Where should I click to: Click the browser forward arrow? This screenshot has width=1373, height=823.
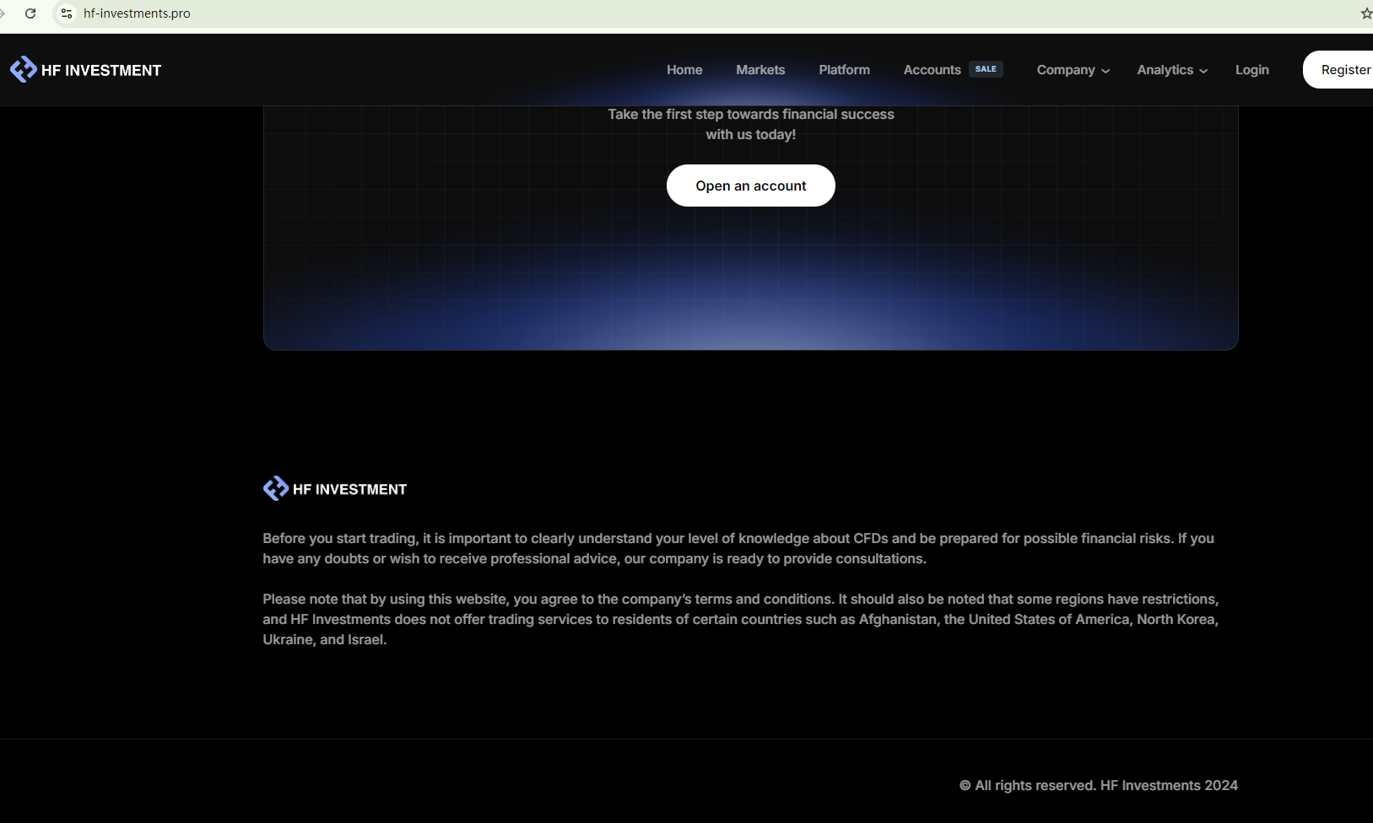tap(3, 13)
